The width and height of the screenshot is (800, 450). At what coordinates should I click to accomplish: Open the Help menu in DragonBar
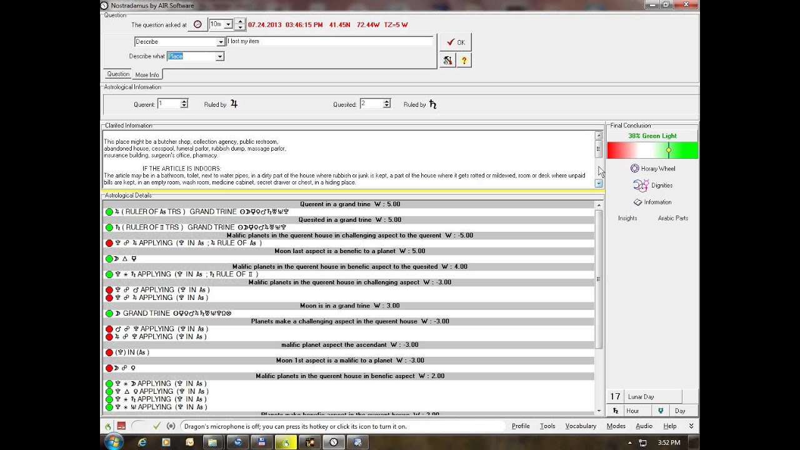click(x=670, y=426)
